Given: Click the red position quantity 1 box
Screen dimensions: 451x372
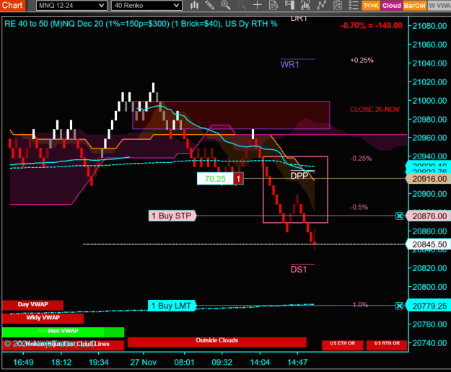Looking at the screenshot, I should (x=238, y=179).
